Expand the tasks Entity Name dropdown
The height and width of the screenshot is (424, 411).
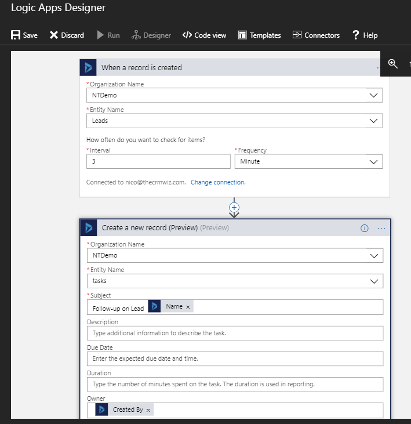(x=374, y=281)
